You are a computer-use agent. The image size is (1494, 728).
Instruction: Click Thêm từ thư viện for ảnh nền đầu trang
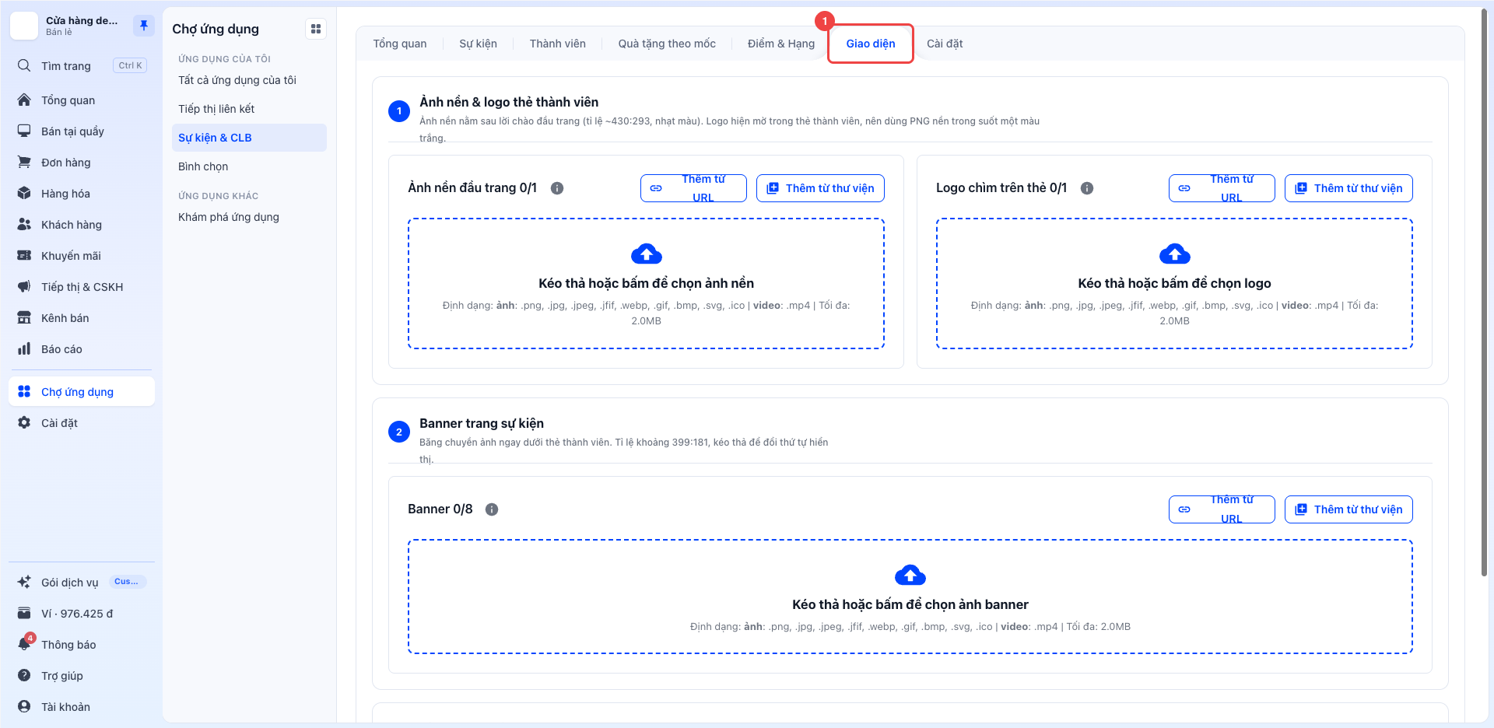click(820, 188)
